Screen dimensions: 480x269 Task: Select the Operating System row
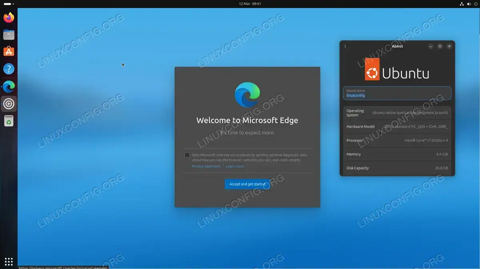click(397, 113)
